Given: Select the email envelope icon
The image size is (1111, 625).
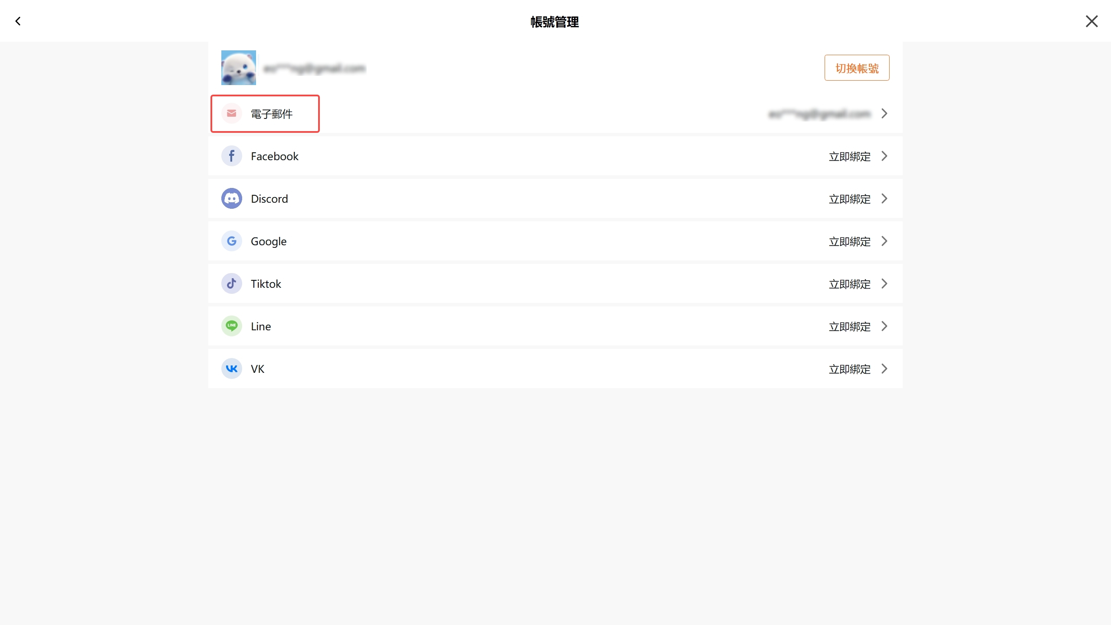Looking at the screenshot, I should coord(232,113).
